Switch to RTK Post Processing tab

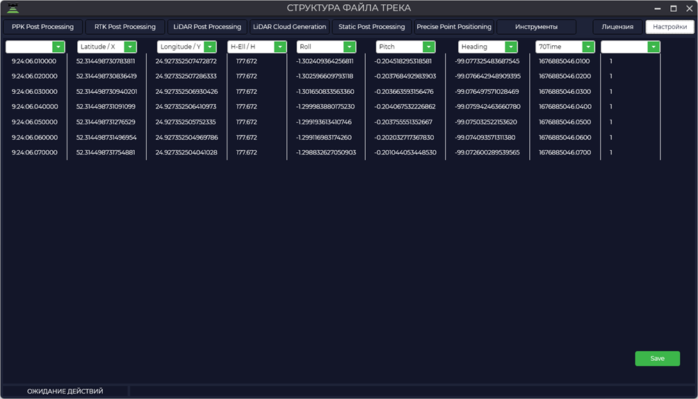tap(125, 26)
